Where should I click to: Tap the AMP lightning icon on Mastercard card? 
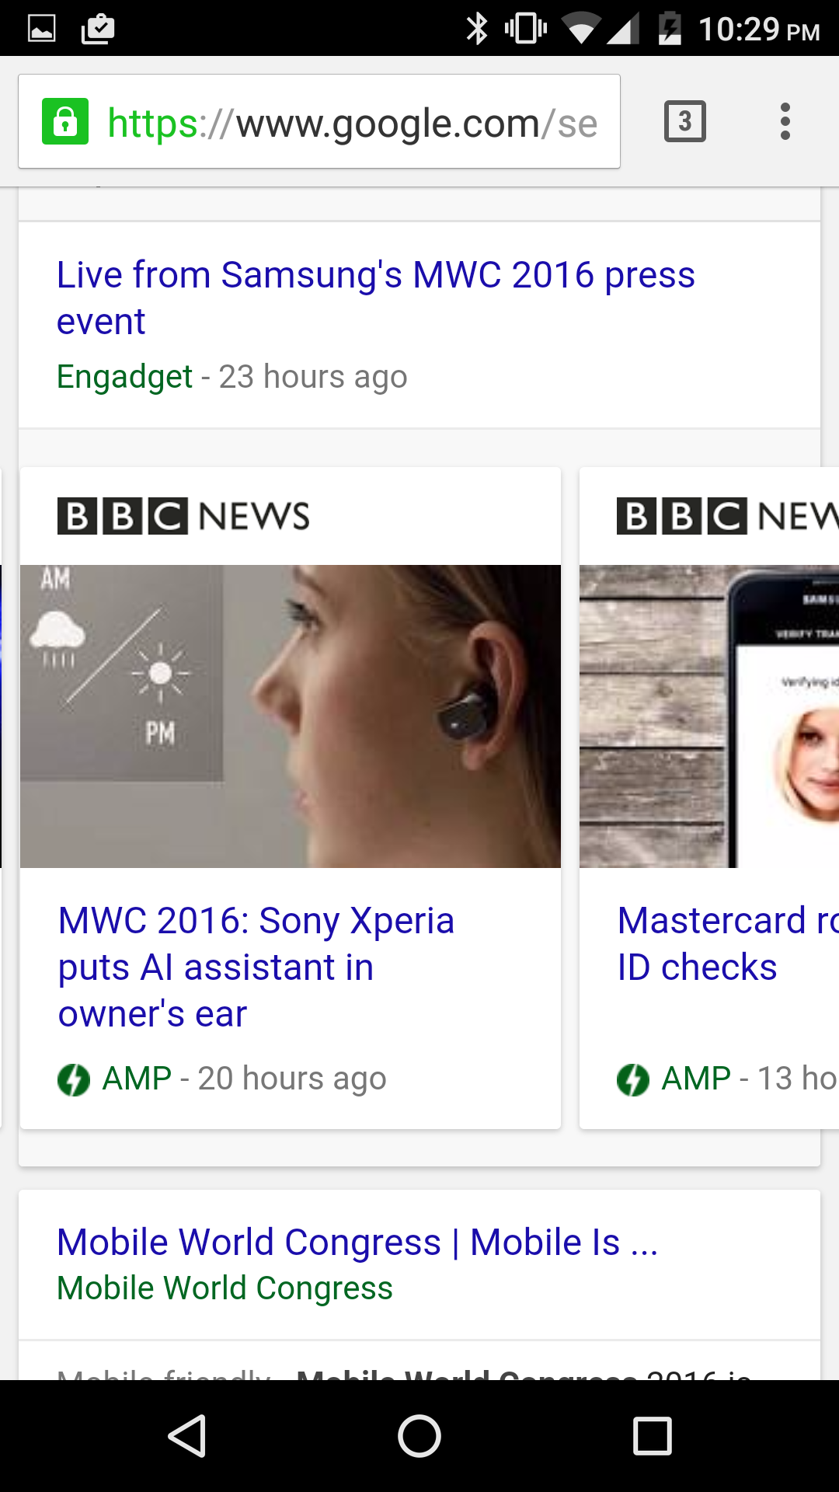point(633,1079)
